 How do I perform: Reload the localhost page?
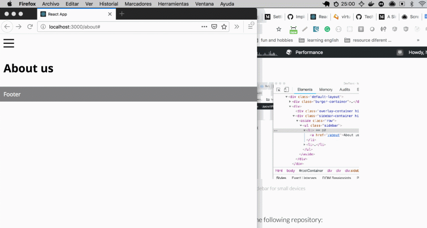click(30, 27)
